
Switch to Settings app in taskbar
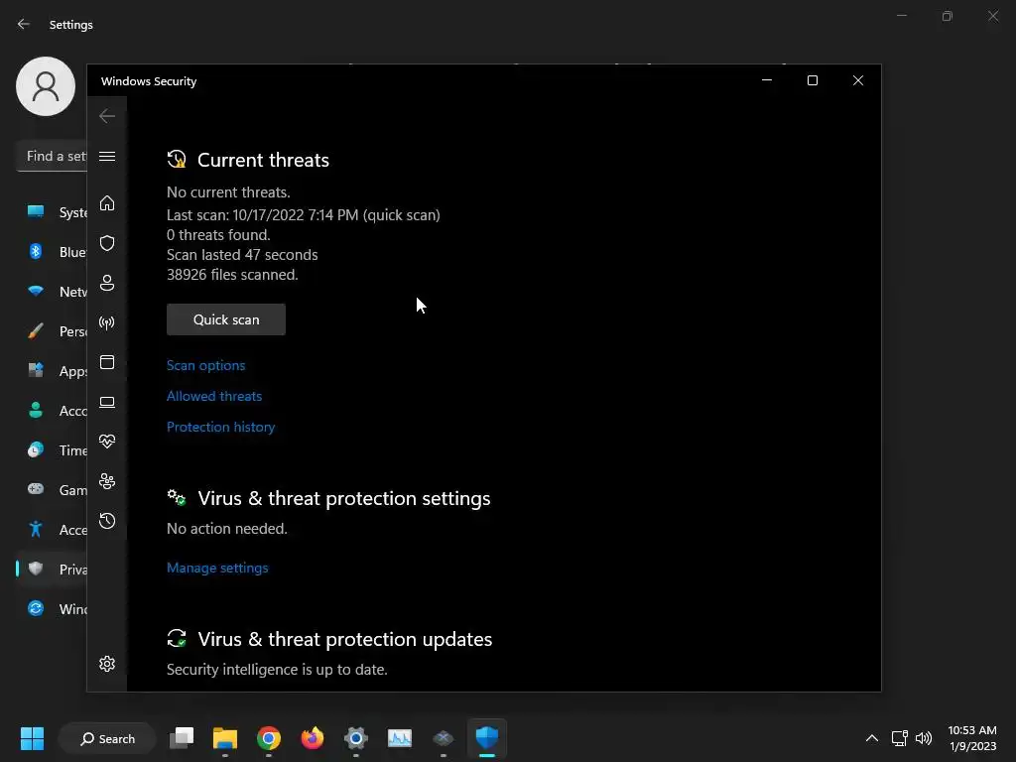(356, 738)
